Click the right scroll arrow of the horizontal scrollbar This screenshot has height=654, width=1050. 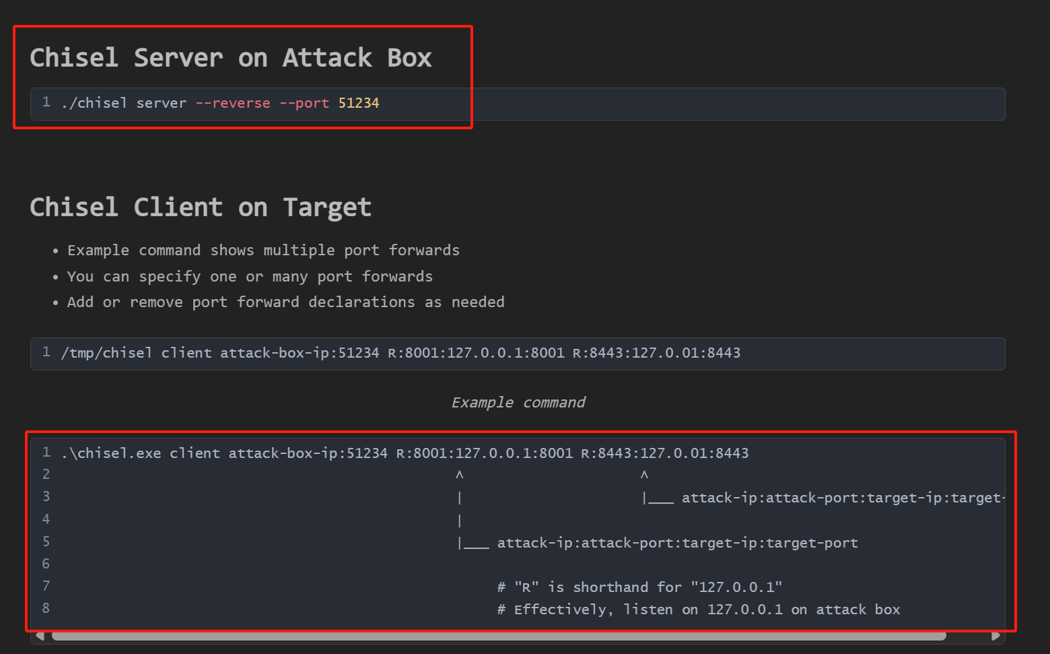point(995,636)
